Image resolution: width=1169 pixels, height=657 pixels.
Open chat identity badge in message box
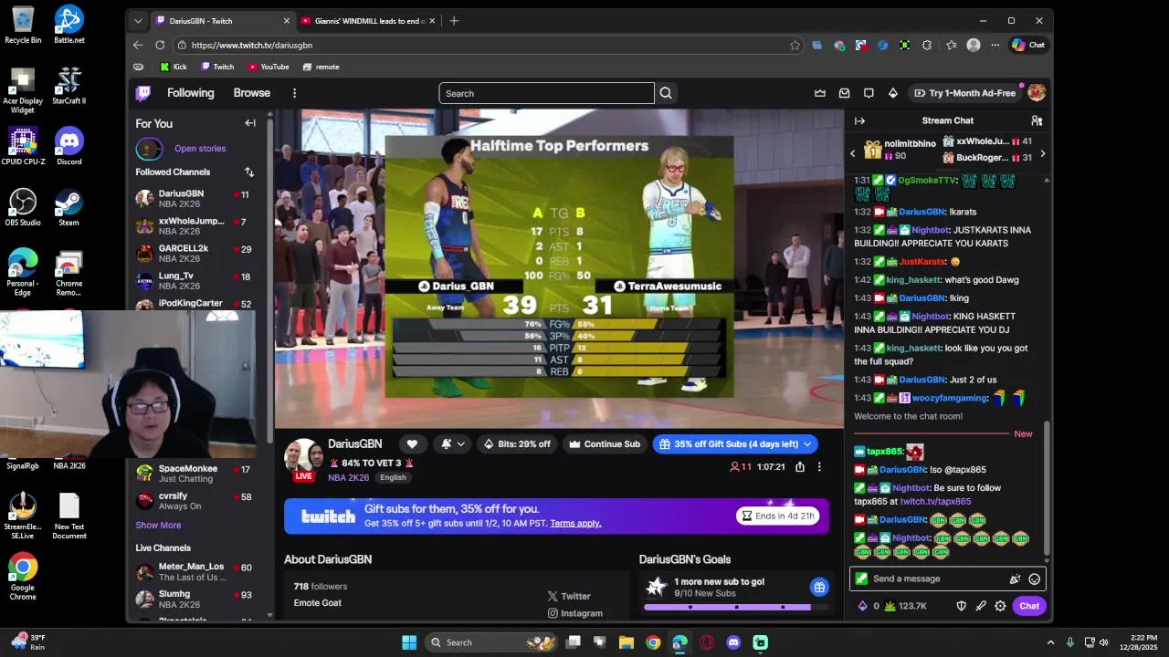click(x=861, y=579)
